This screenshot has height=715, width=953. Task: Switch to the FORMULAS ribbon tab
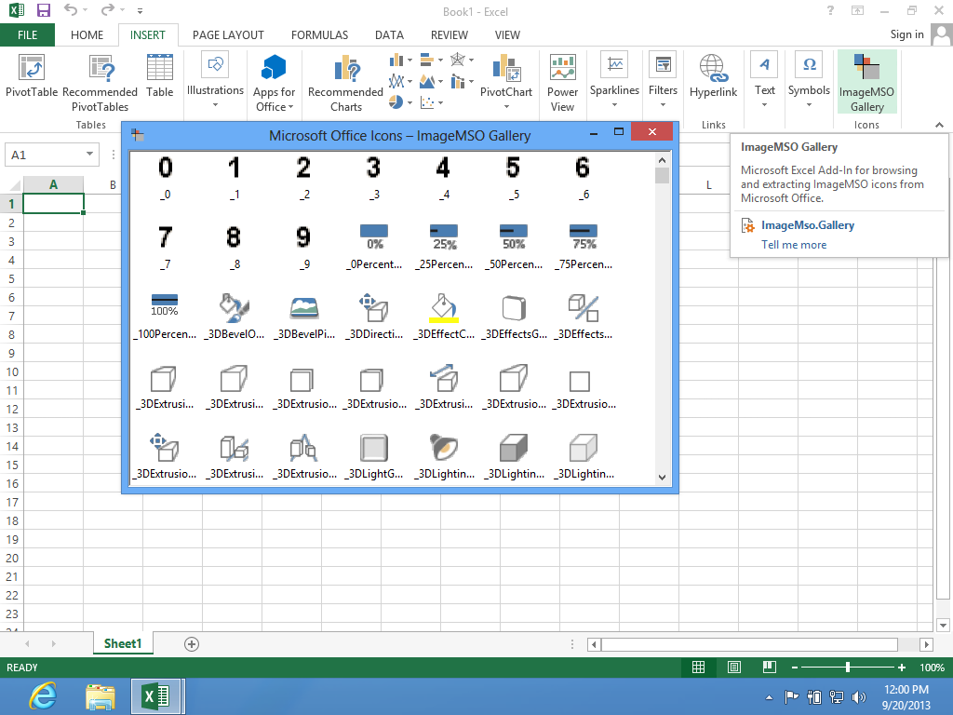point(319,34)
